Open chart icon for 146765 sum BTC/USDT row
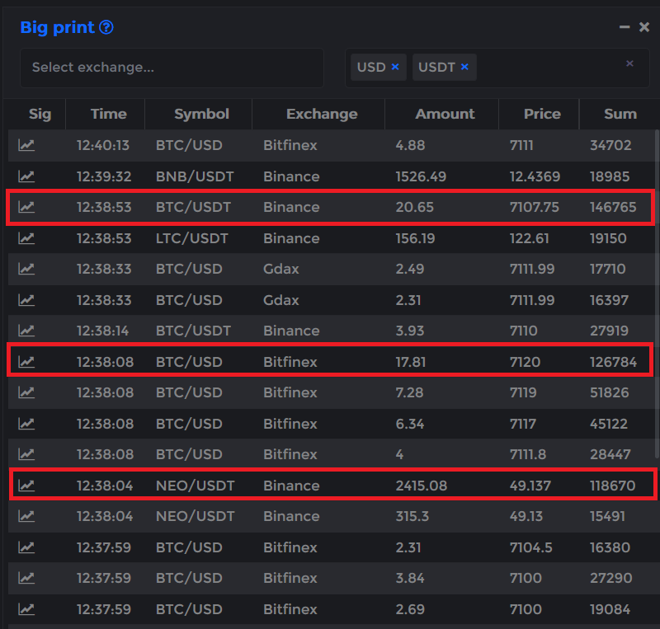 26,208
